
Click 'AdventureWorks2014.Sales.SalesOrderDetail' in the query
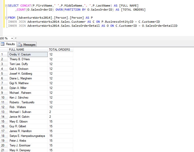tap(63, 26)
